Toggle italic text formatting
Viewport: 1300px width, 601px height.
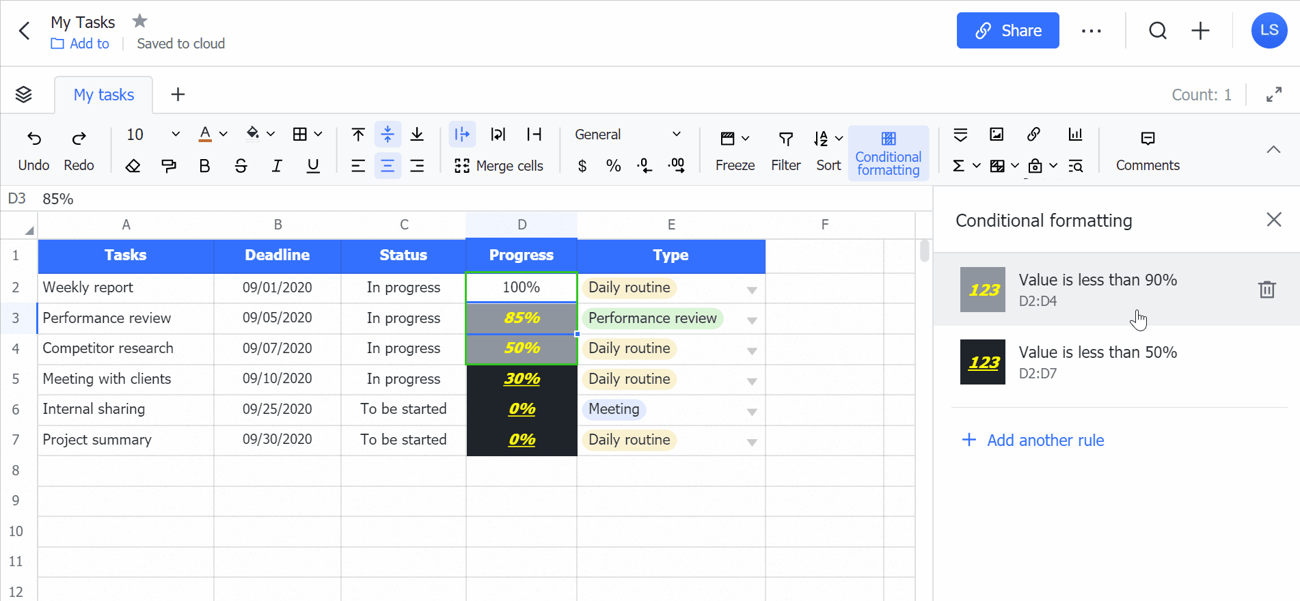point(277,166)
